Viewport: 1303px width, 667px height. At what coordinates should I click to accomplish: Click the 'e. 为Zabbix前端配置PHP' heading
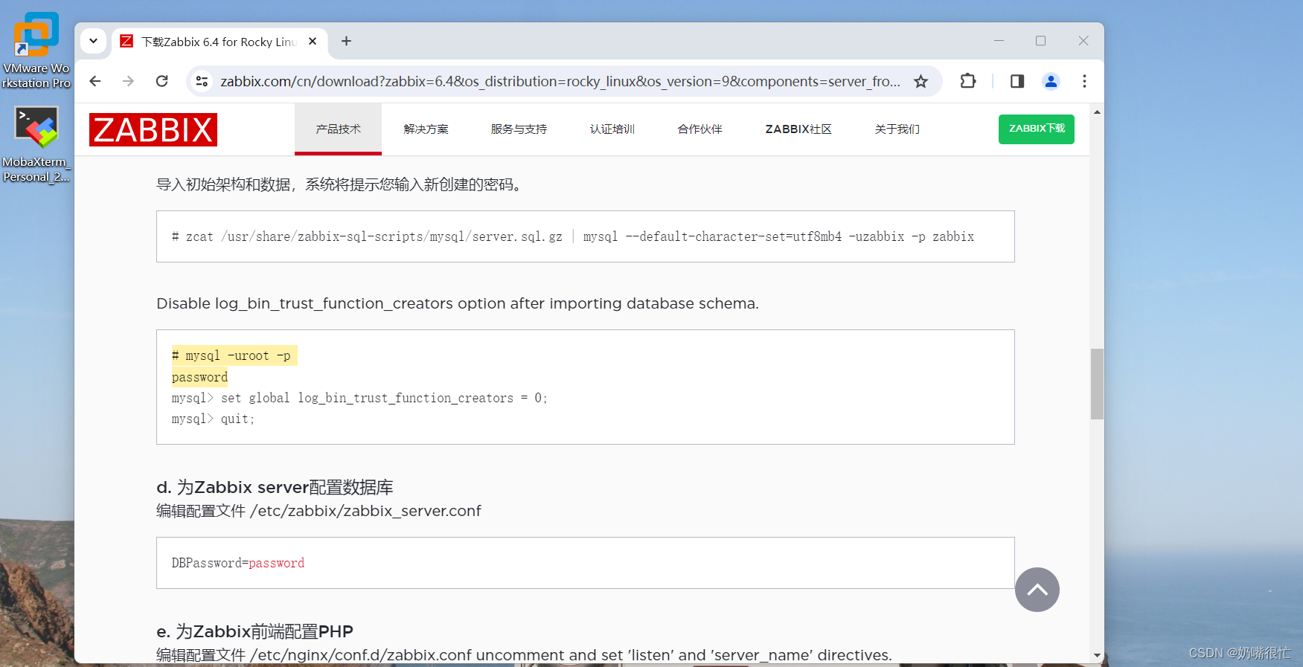[x=254, y=631]
